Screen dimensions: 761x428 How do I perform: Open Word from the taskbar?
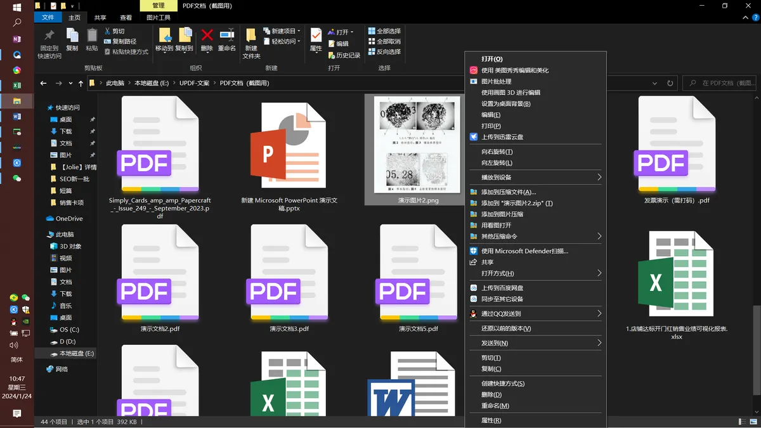(16, 117)
